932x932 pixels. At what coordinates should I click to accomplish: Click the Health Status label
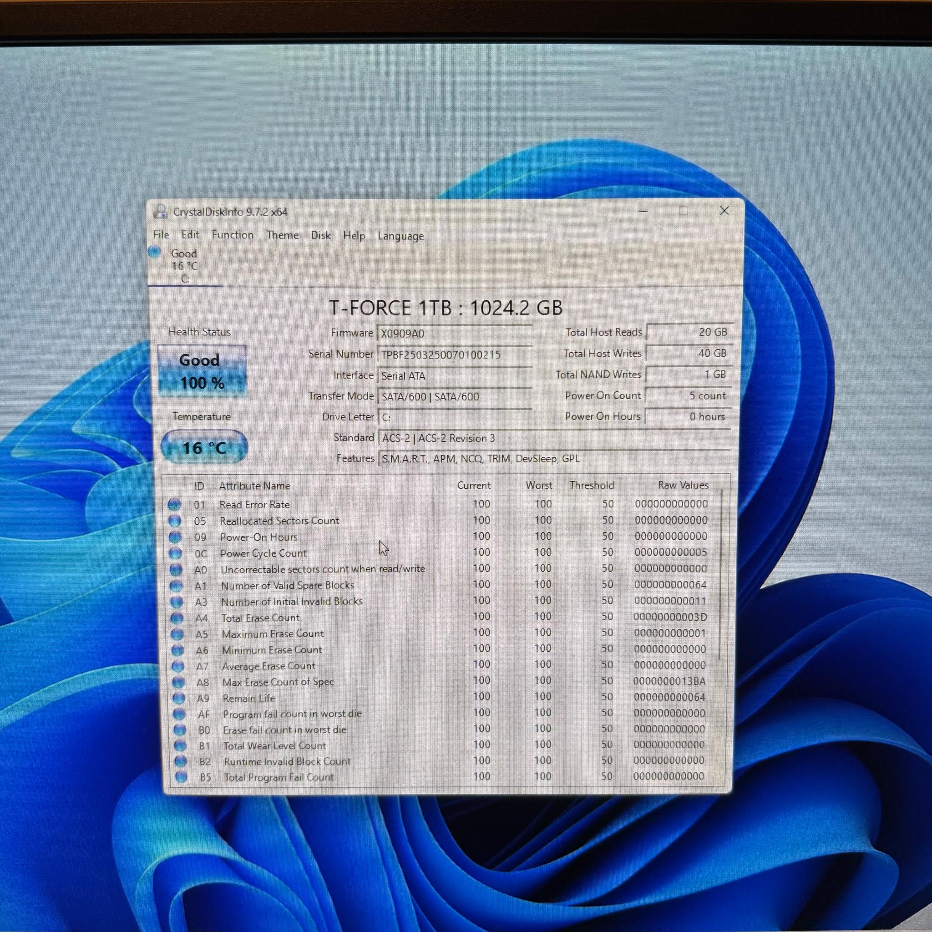pyautogui.click(x=200, y=332)
